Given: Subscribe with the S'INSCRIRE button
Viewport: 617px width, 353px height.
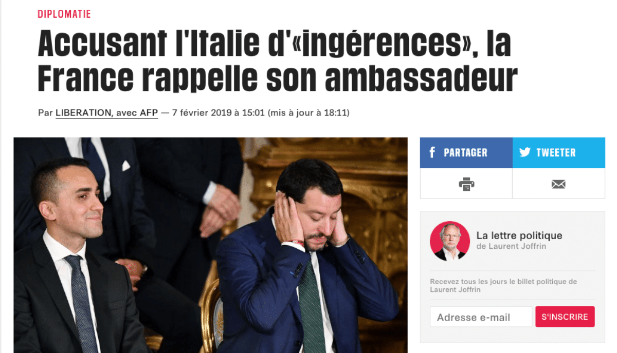Looking at the screenshot, I should (565, 317).
